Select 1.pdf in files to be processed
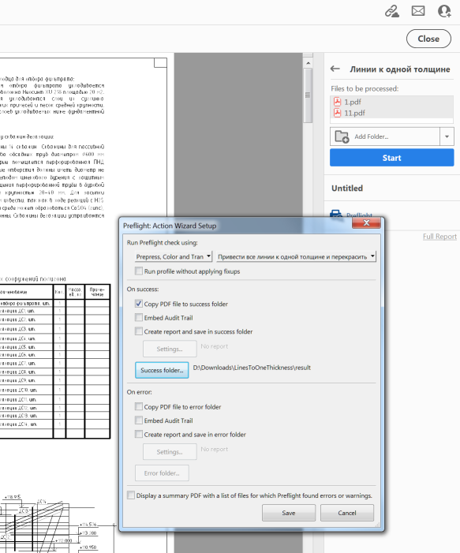Image resolution: width=460 pixels, height=553 pixels. (x=391, y=102)
